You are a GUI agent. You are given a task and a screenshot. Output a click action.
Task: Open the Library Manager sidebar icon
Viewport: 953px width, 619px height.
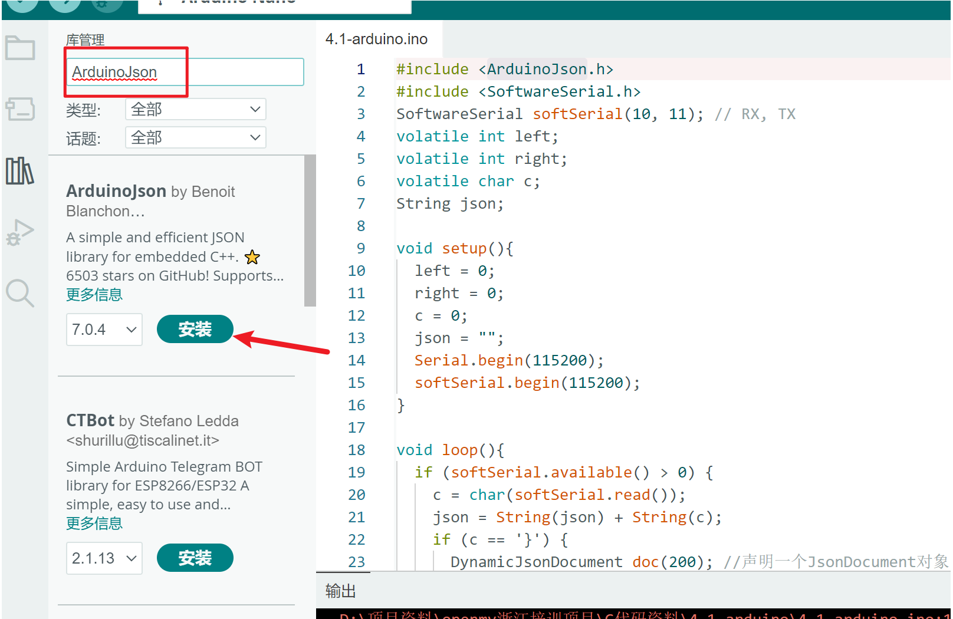[20, 171]
